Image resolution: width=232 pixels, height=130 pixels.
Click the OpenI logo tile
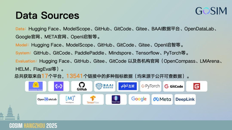click(x=116, y=99)
